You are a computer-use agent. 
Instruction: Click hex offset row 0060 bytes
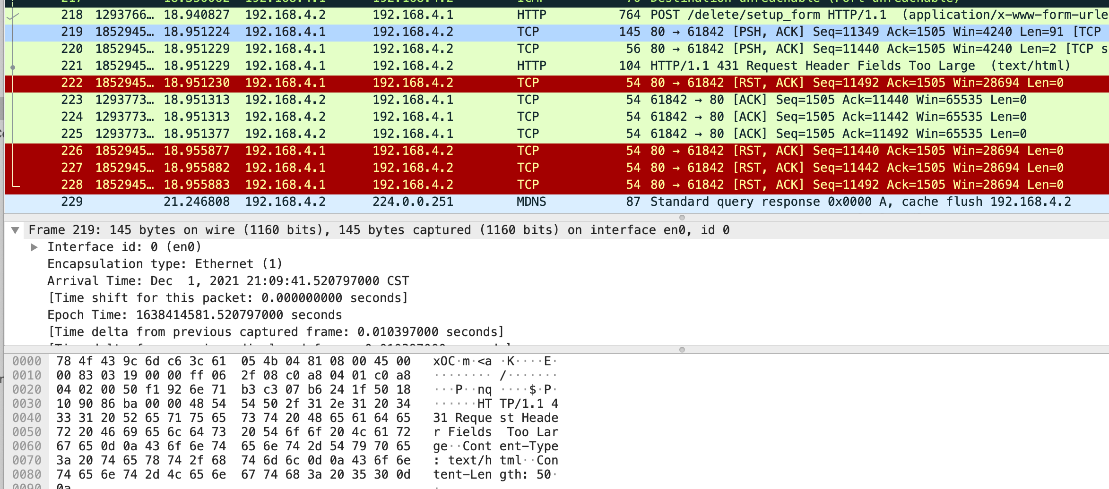(x=233, y=447)
